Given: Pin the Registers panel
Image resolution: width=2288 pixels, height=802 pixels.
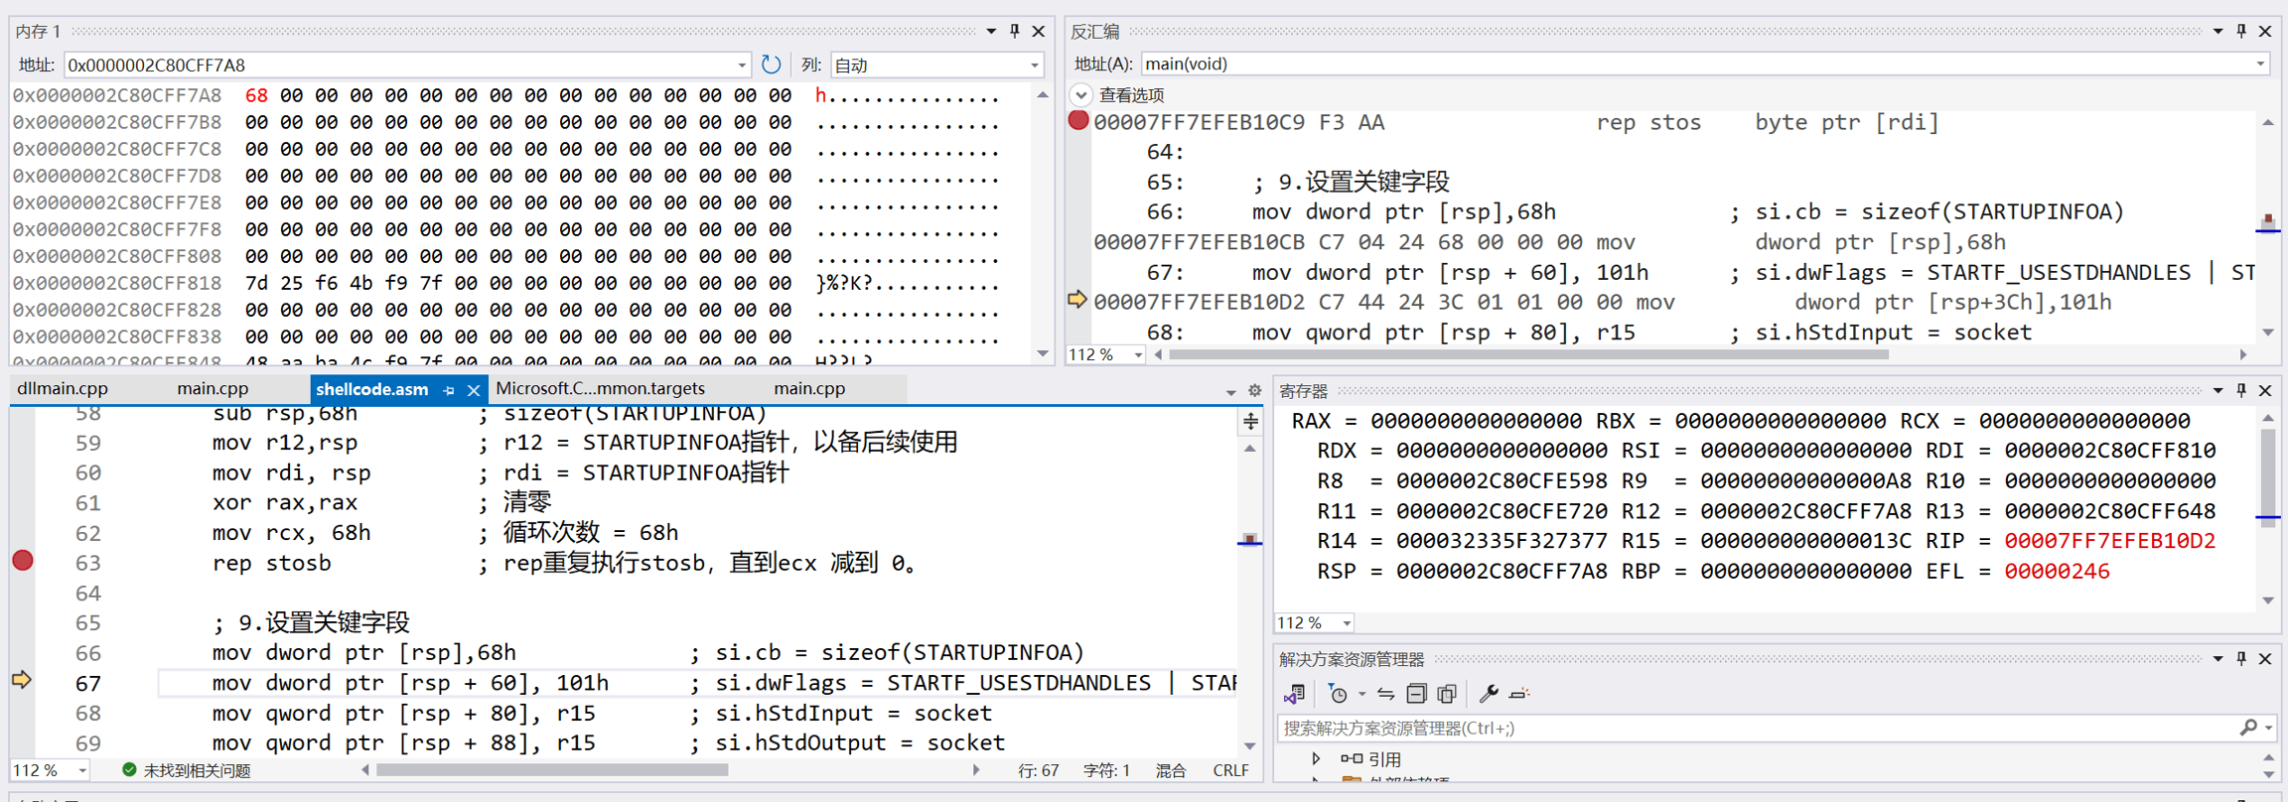Looking at the screenshot, I should tap(2241, 390).
